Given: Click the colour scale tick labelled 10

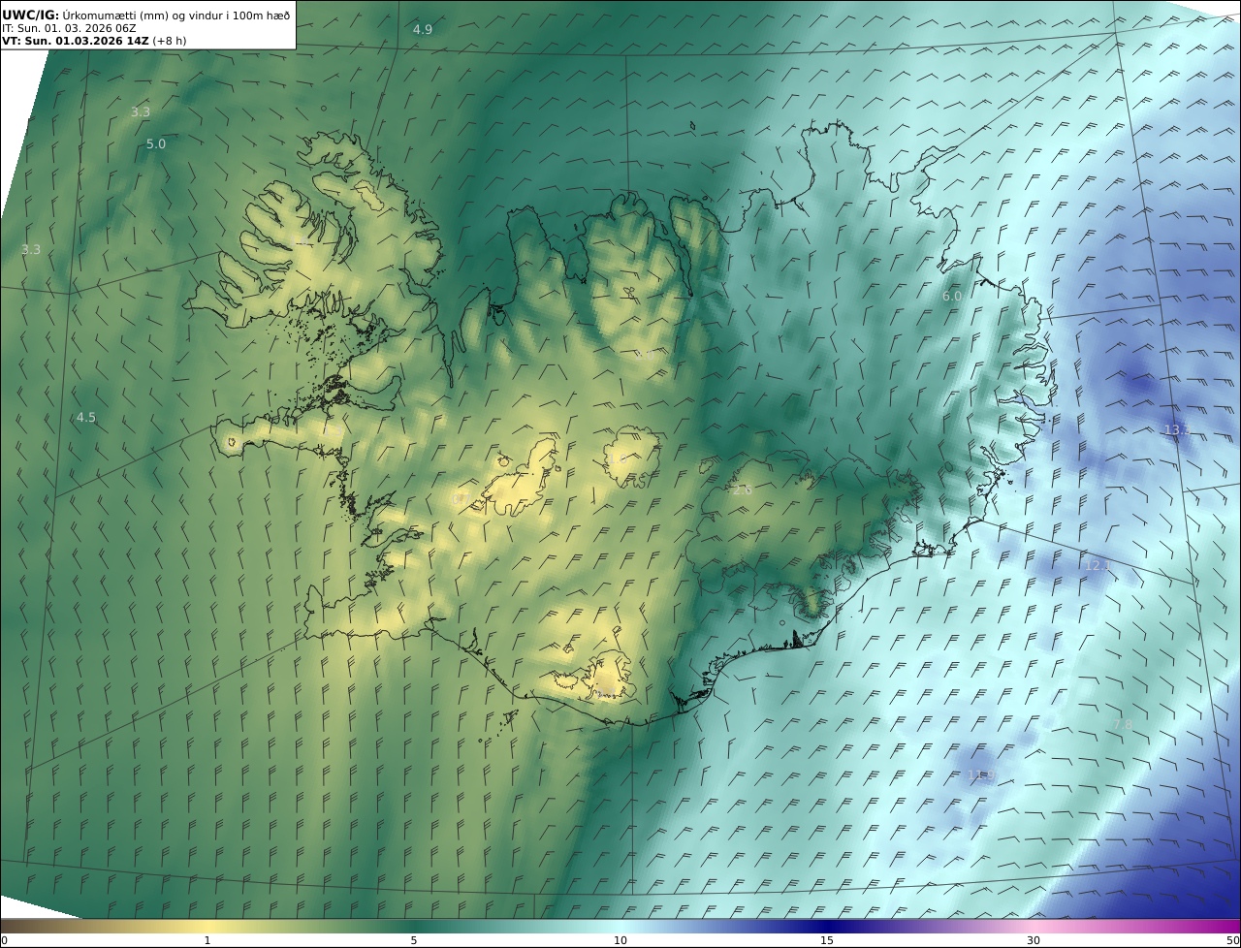Looking at the screenshot, I should click(x=620, y=940).
